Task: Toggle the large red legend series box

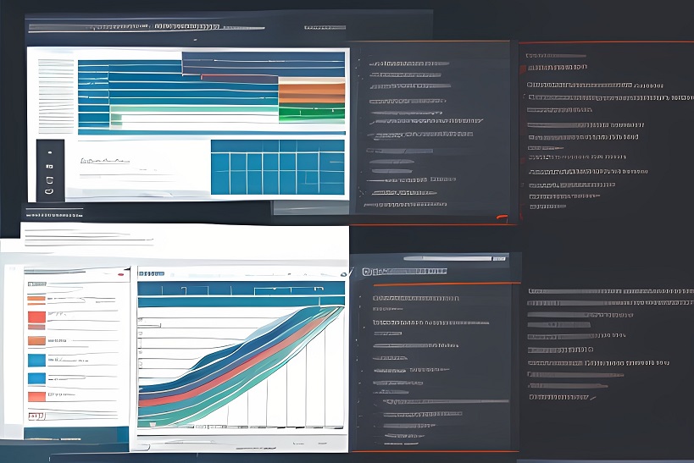Action: (36, 318)
